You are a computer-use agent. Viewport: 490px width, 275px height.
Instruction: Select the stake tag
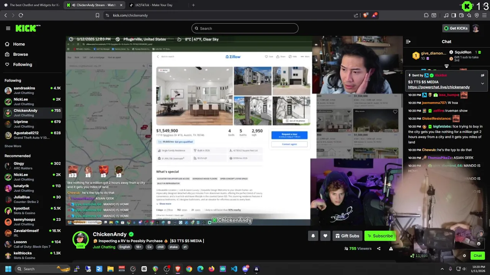173,247
